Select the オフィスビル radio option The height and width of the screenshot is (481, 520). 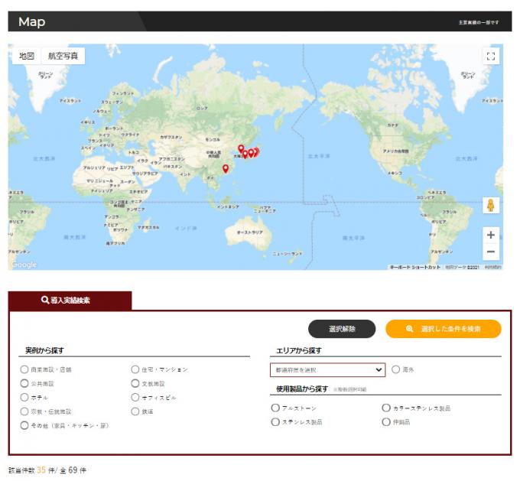135,398
